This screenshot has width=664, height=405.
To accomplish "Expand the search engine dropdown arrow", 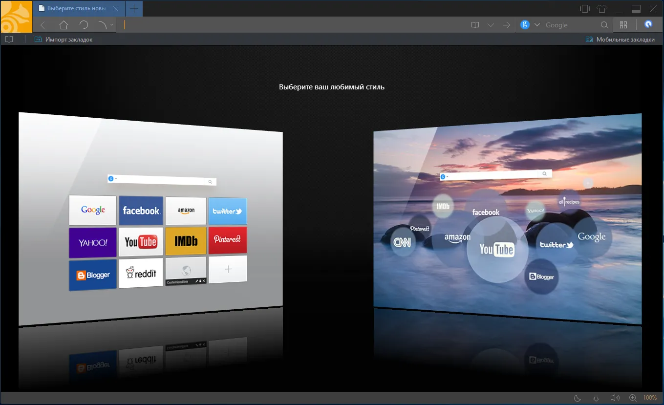I will click(537, 25).
